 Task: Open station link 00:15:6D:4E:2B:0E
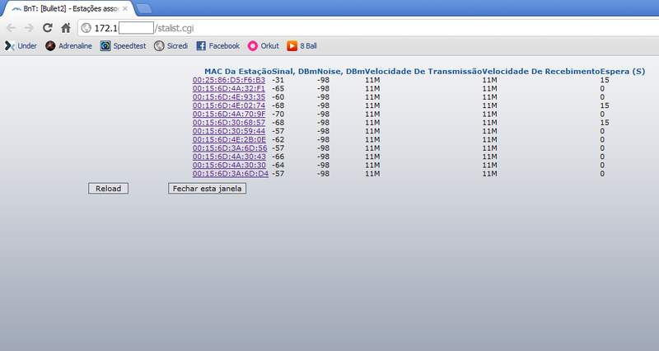(x=230, y=139)
